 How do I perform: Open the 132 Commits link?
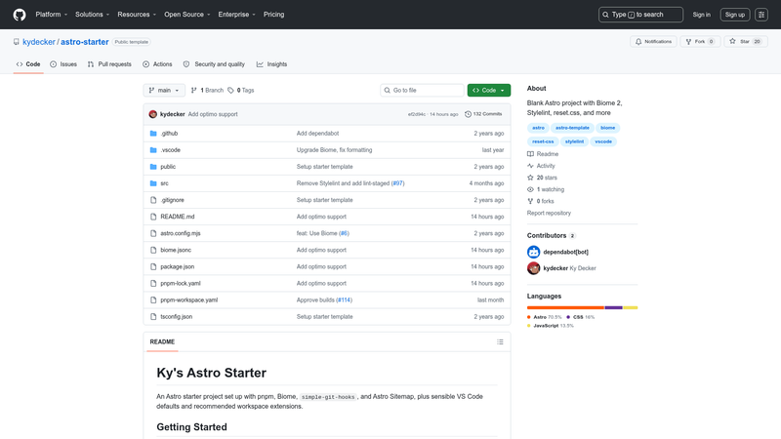coord(483,114)
